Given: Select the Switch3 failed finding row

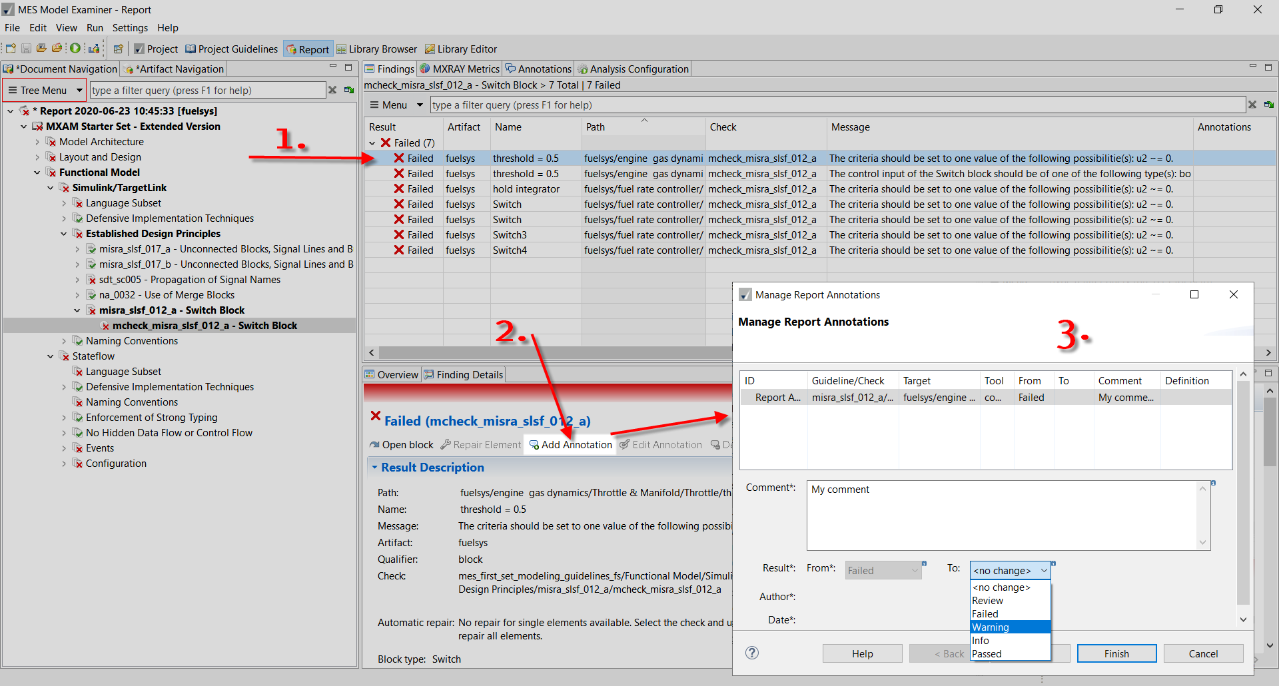Looking at the screenshot, I should [x=820, y=235].
